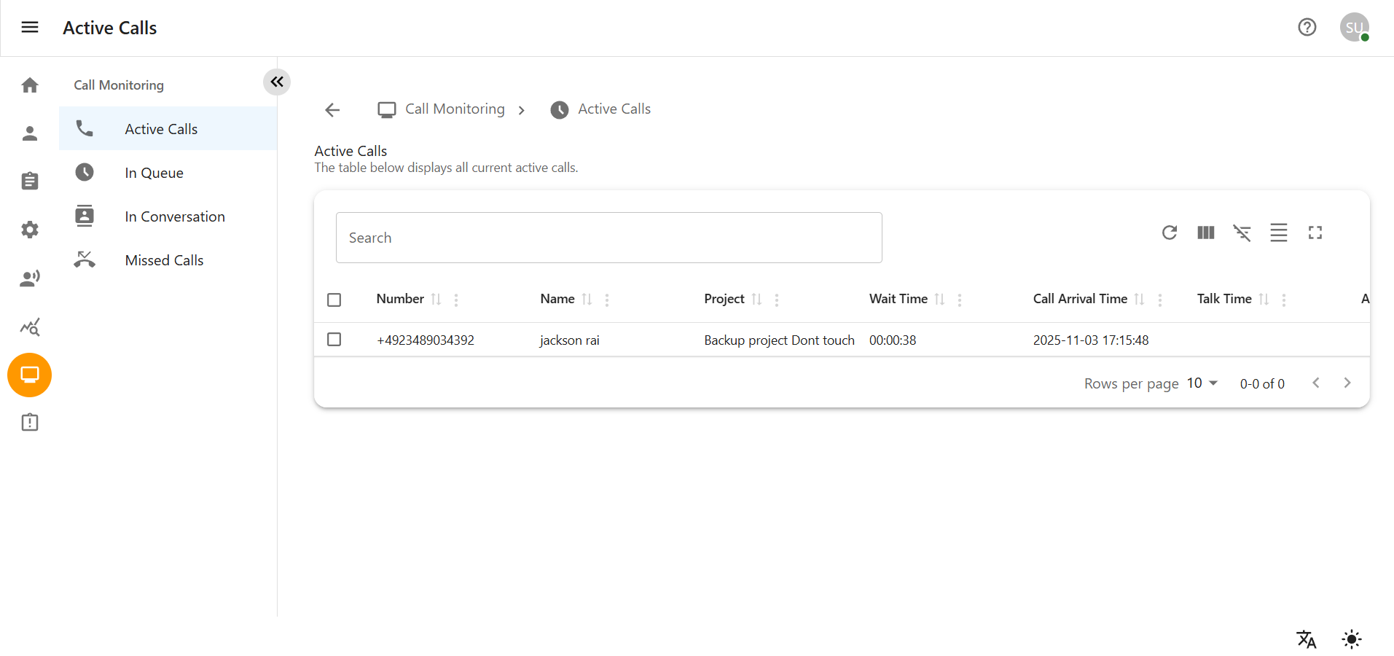Click the Call Monitoring breadcrumb link

(454, 109)
